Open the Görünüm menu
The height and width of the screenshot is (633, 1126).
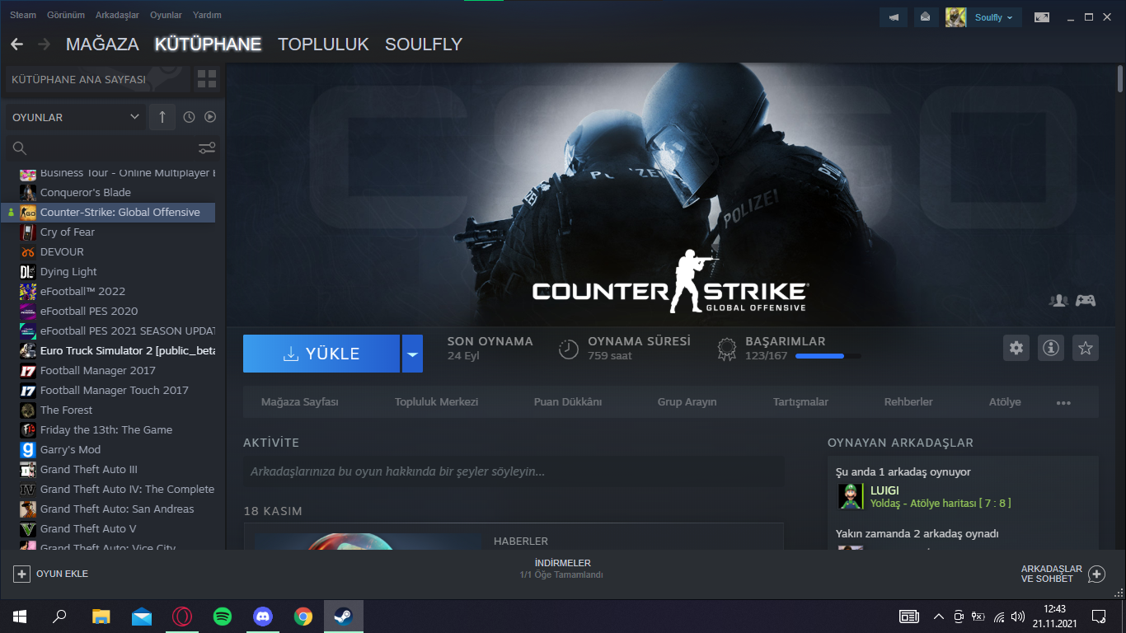click(65, 15)
